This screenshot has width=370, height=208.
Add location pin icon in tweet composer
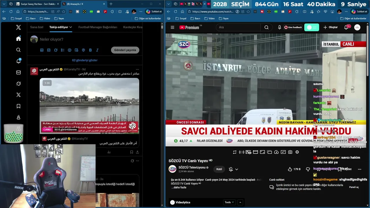[83, 50]
